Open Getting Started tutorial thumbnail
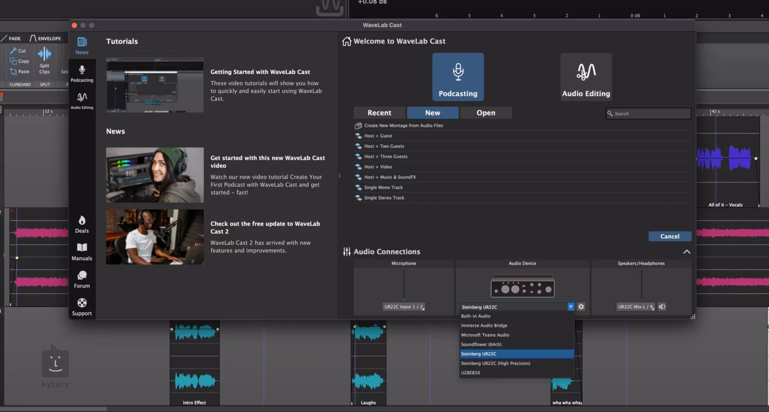Screen dimensions: 769x412 click(x=155, y=85)
